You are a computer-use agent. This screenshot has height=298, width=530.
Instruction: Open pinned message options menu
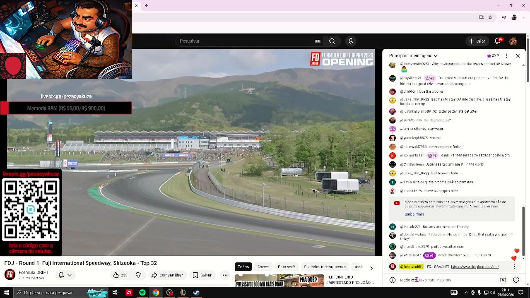(x=515, y=267)
